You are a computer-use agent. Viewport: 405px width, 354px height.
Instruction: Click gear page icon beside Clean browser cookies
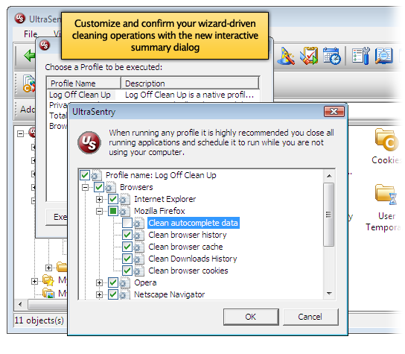(x=139, y=271)
